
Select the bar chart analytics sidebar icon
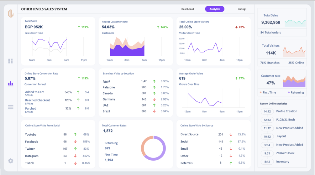tap(10, 84)
